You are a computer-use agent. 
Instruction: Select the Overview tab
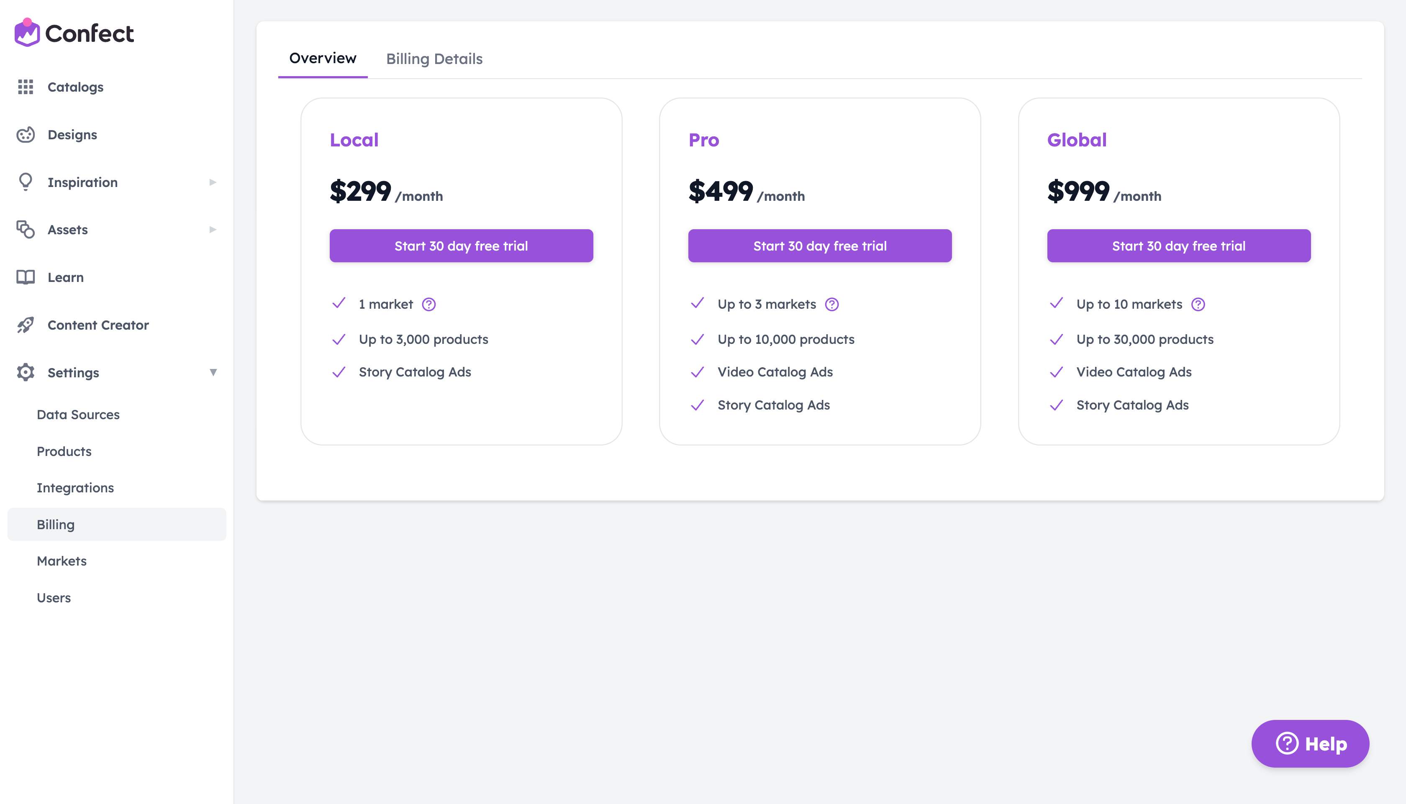(x=323, y=58)
